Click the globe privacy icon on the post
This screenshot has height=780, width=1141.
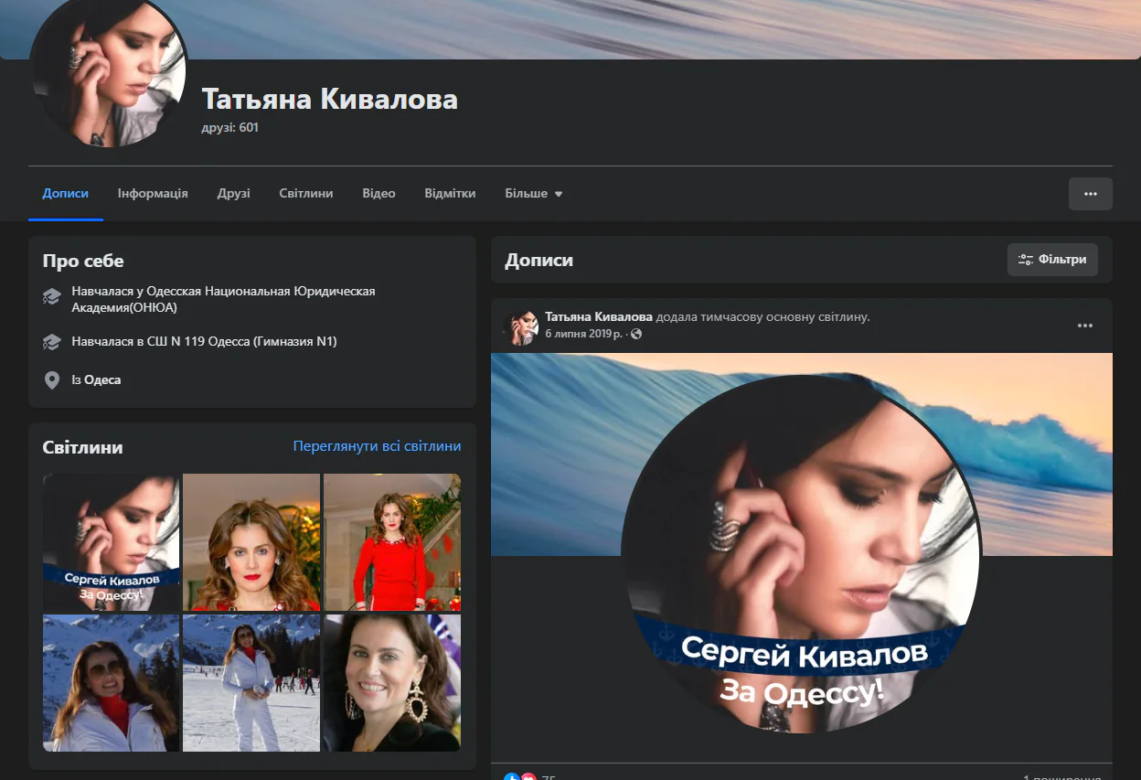[636, 334]
